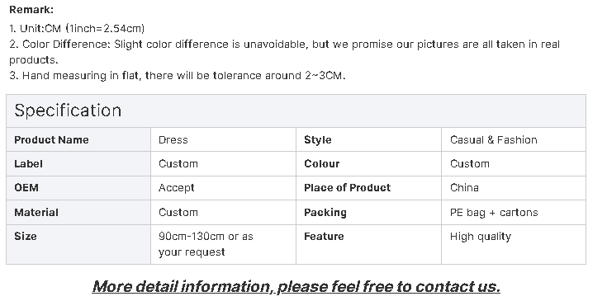Click the contact us underlined text
This screenshot has height=301, width=607.
458,287
